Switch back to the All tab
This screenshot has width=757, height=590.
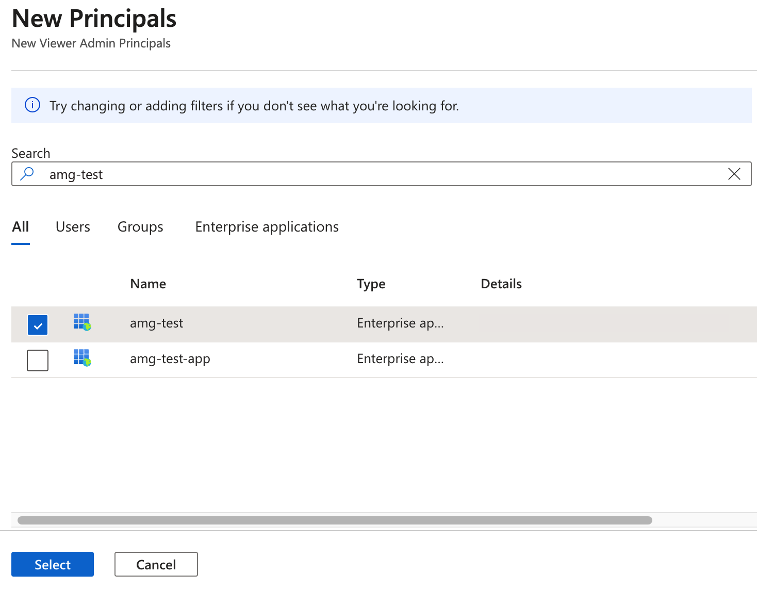tap(20, 226)
